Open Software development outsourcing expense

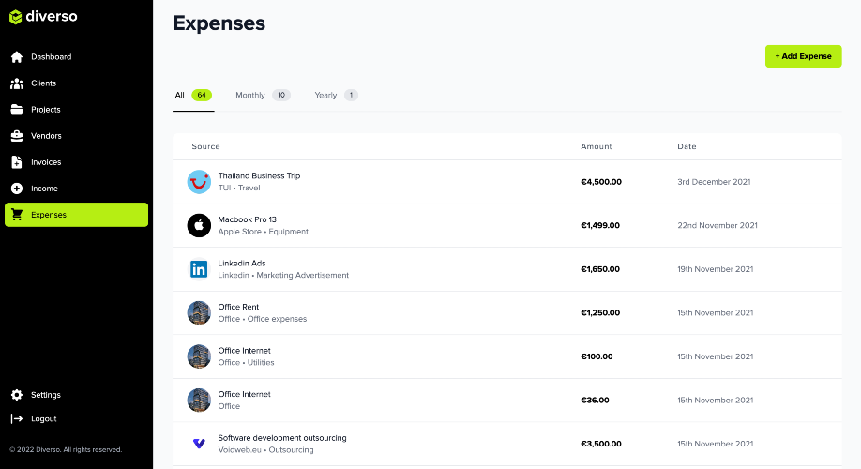[282, 438]
